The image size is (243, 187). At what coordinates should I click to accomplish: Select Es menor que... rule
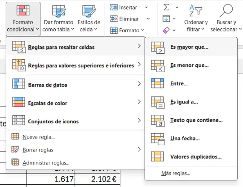click(191, 65)
